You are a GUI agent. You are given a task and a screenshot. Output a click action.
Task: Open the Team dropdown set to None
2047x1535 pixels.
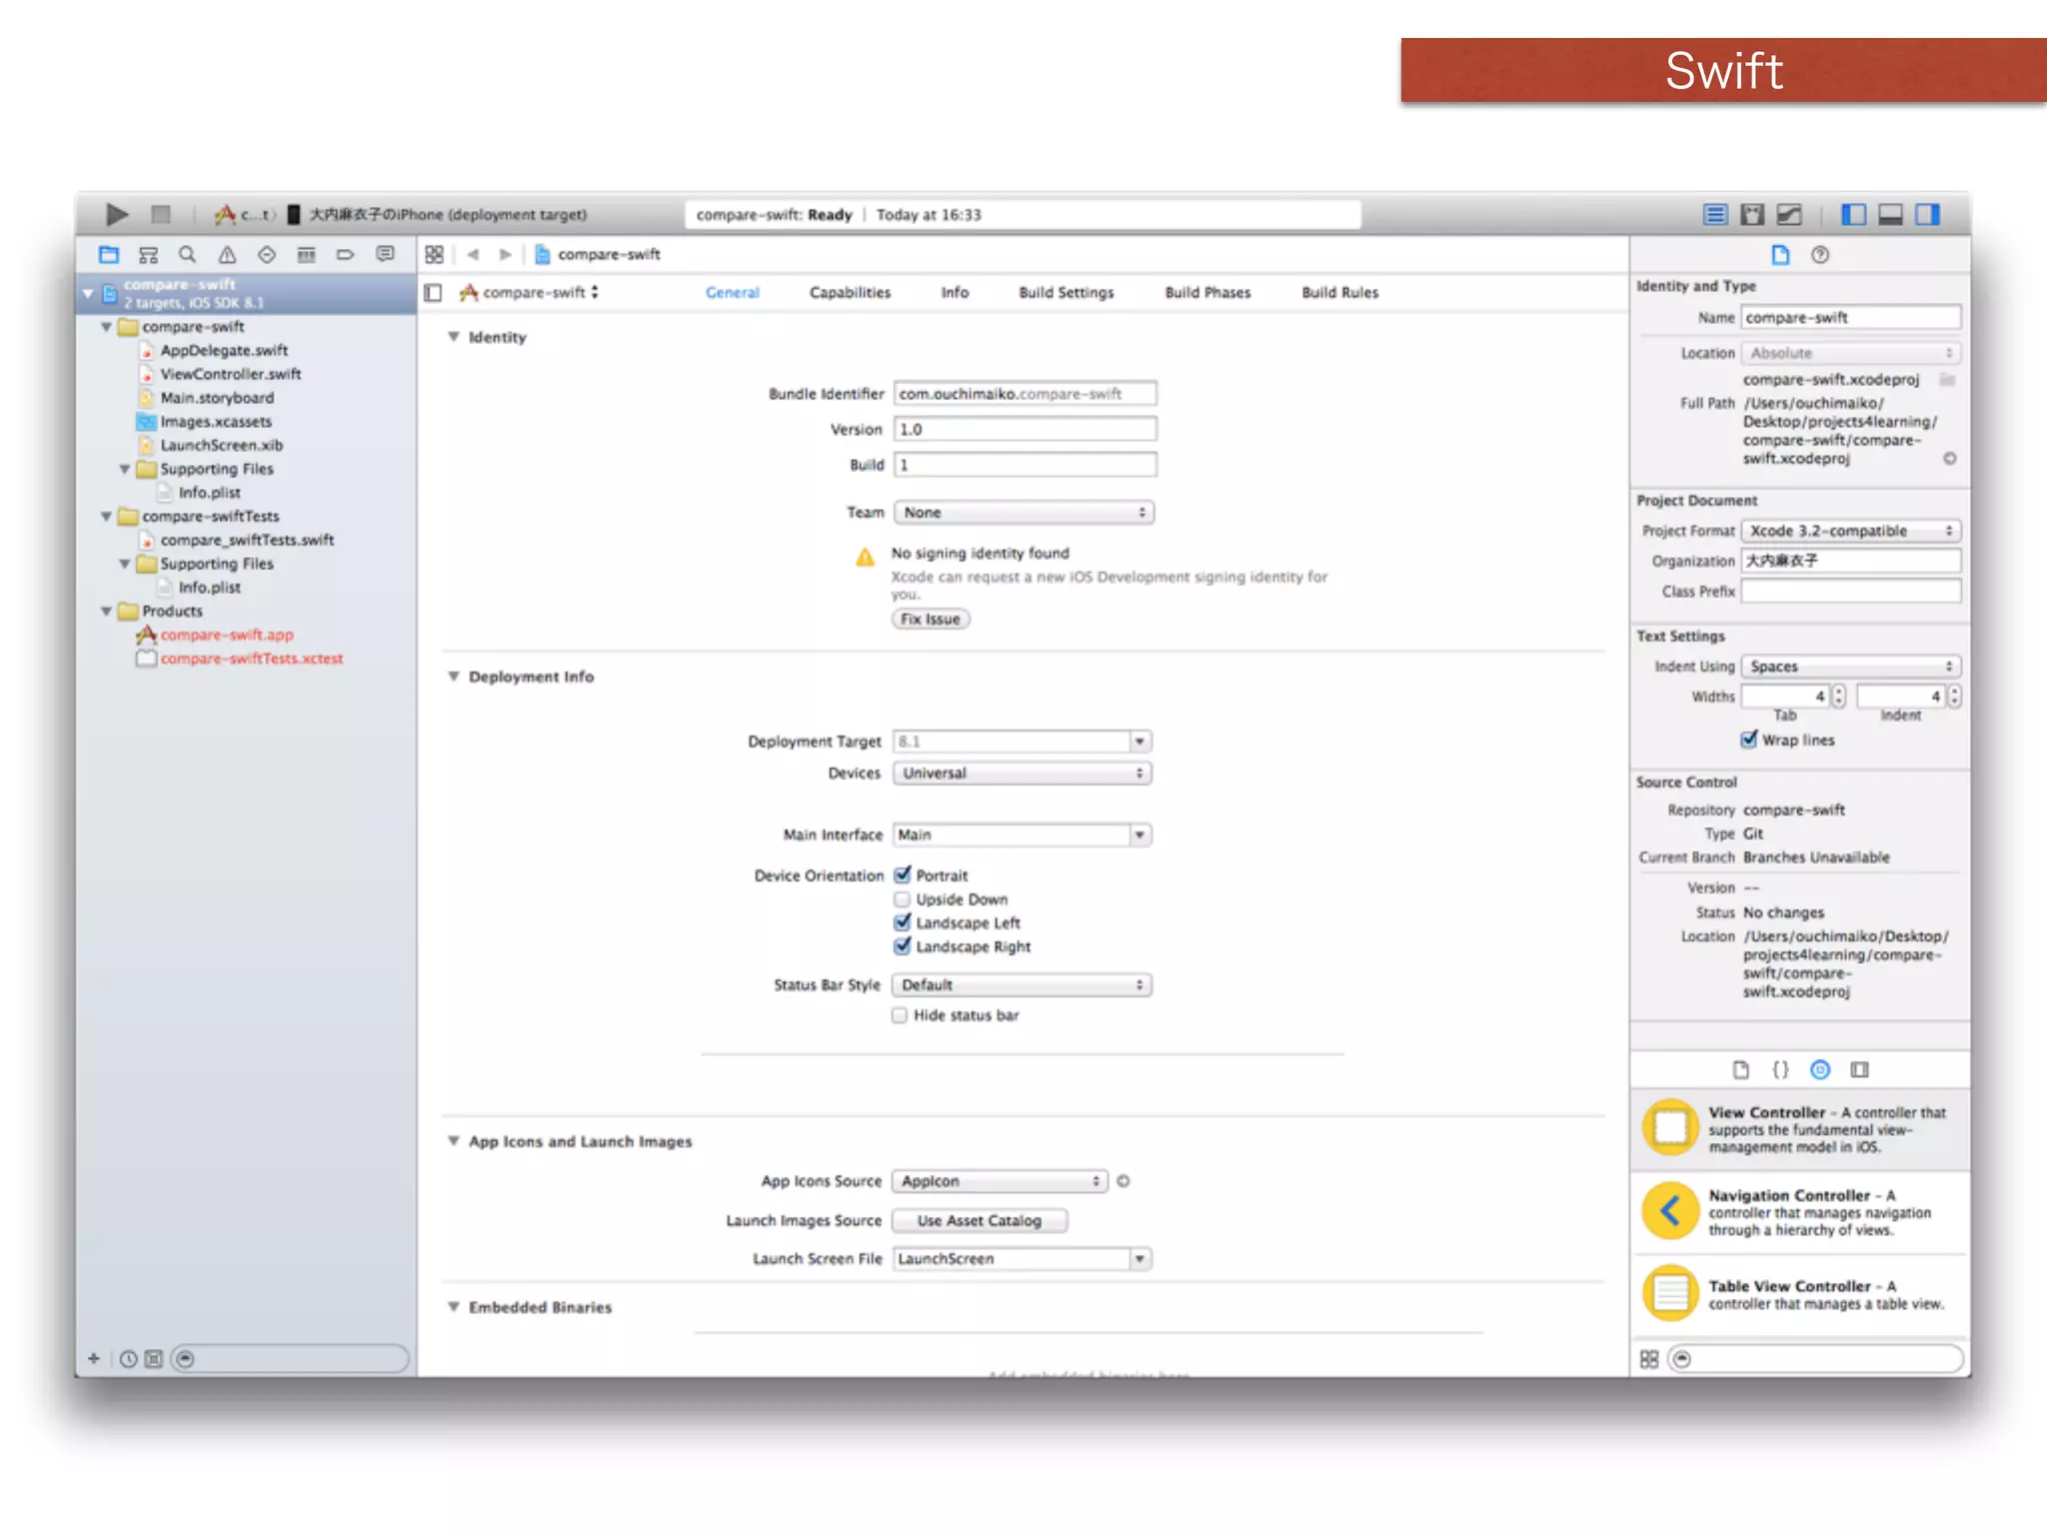tap(1023, 513)
